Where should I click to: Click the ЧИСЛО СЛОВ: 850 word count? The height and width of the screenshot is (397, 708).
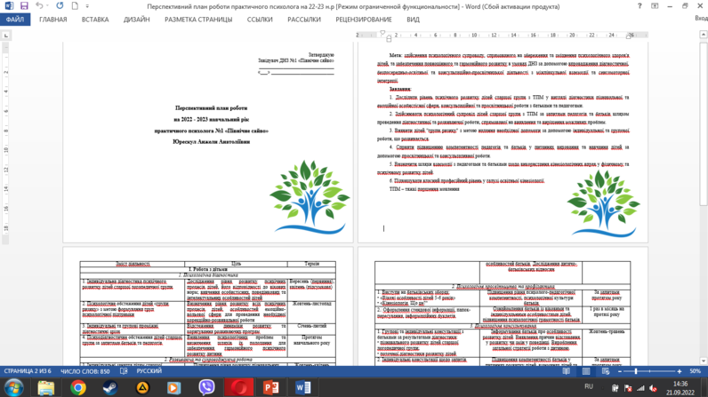pos(84,371)
